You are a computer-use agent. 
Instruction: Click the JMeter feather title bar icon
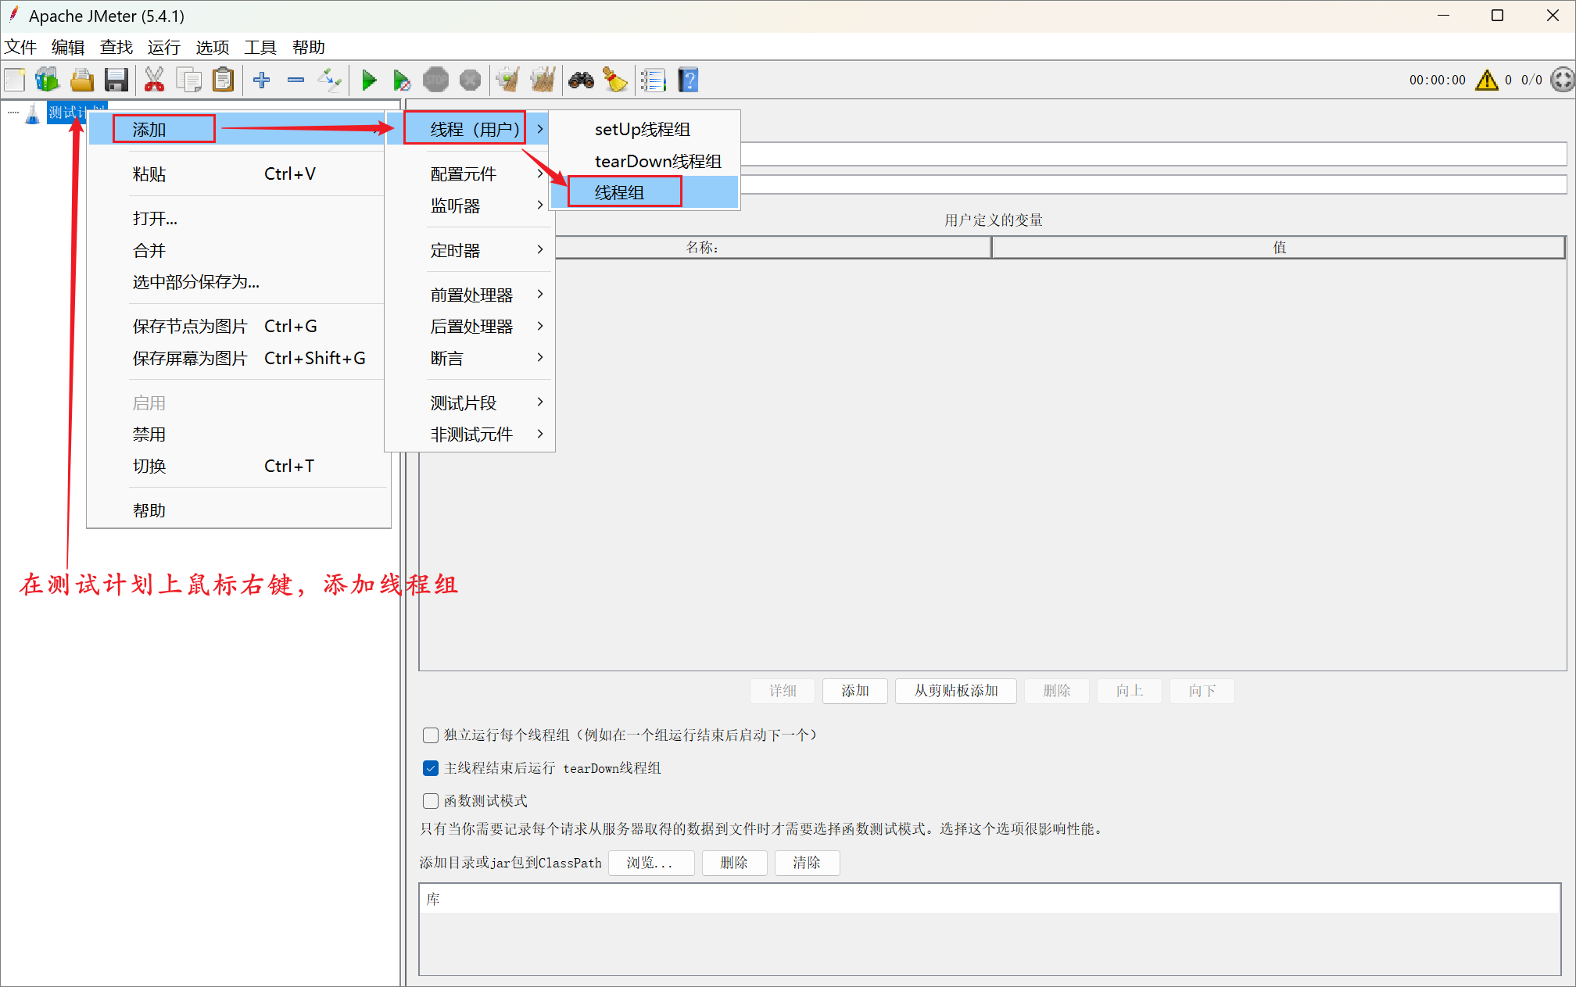13,14
